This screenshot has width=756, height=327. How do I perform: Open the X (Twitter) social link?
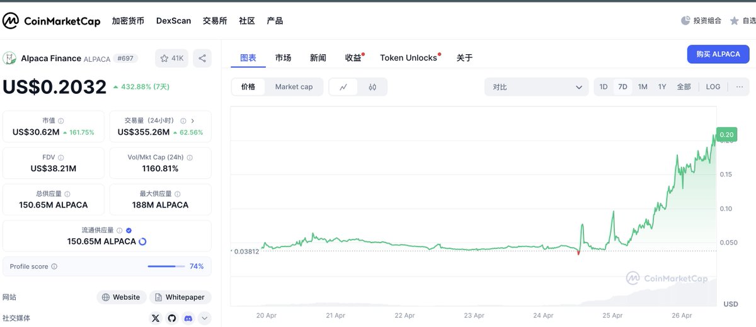click(x=156, y=318)
